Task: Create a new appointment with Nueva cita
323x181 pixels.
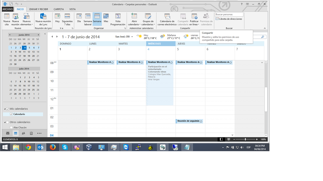Action: tap(7, 20)
